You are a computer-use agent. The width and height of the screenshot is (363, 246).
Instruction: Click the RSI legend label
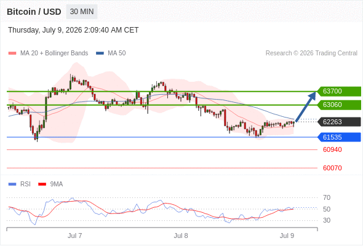pos(25,184)
